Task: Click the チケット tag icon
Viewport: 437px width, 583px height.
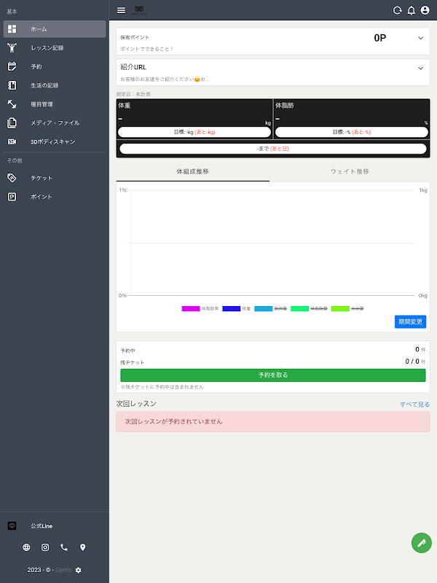Action: click(x=12, y=178)
